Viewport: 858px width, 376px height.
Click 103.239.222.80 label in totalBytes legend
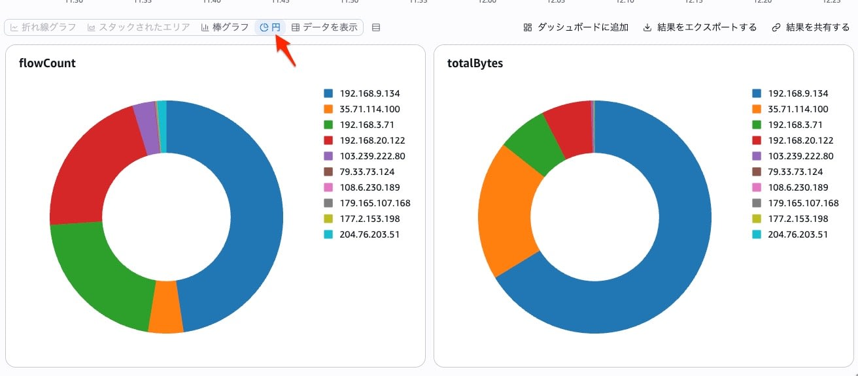[x=800, y=156]
